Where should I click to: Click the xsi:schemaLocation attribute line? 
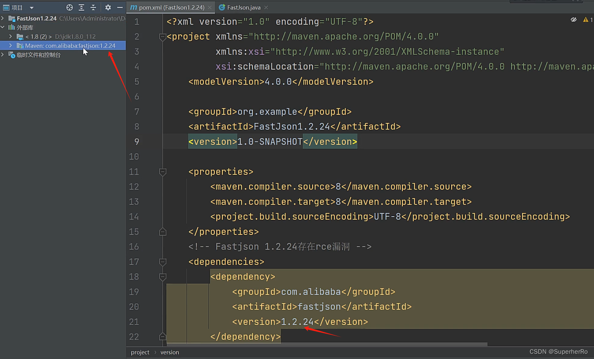404,67
